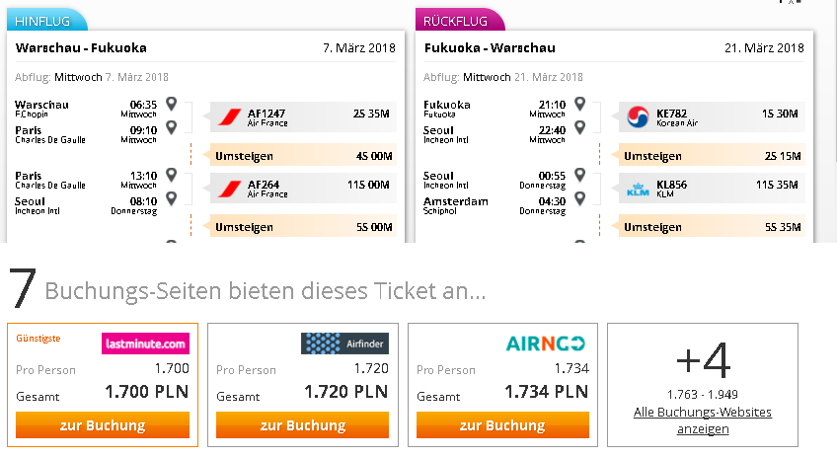This screenshot has width=837, height=458.
Task: Click zur Buchung for the Airfinder offer
Action: point(303,424)
